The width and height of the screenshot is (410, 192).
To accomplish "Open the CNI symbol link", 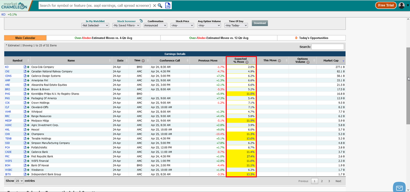I will [x=7, y=72].
